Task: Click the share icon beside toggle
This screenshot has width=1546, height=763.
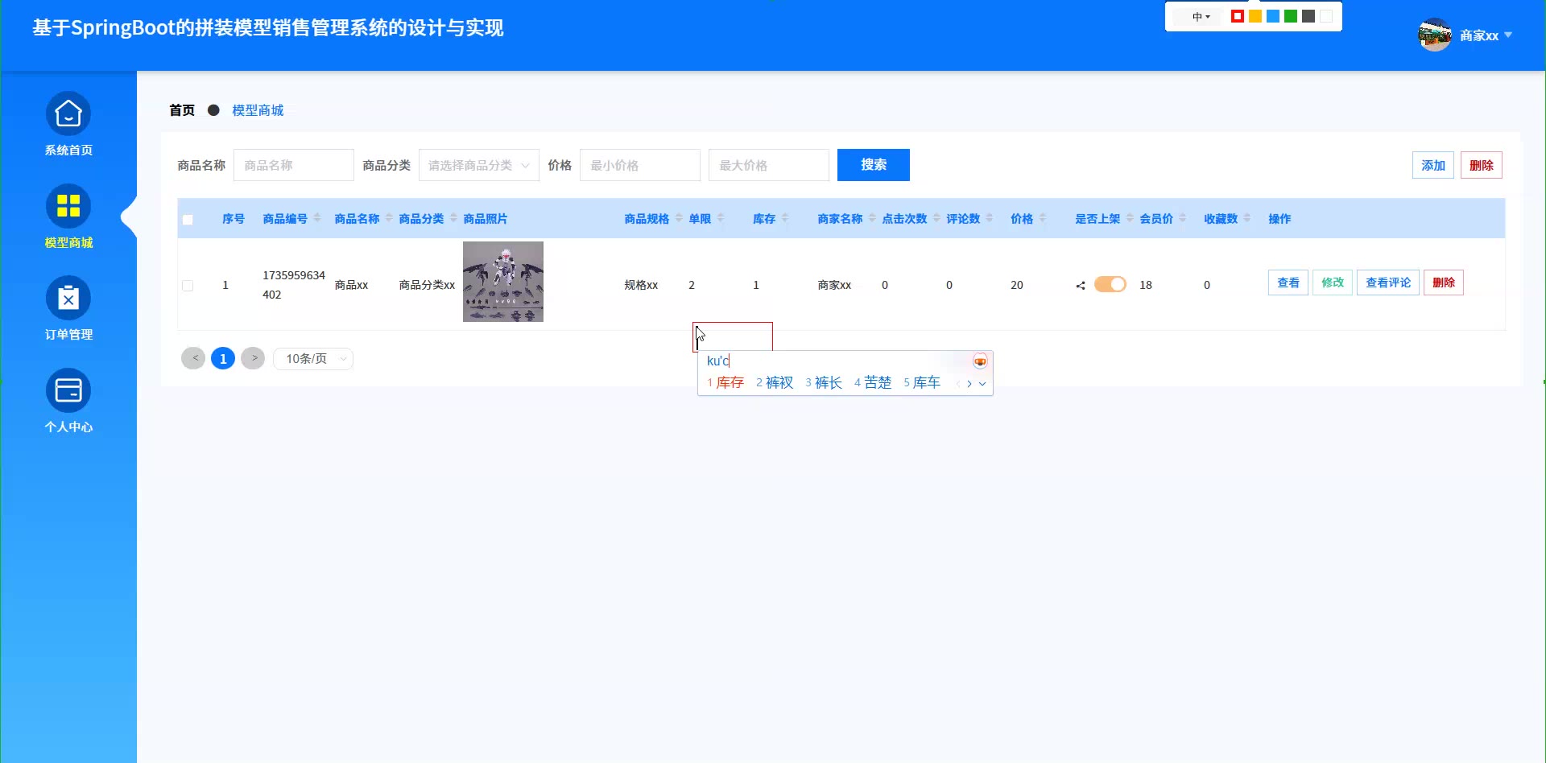Action: pyautogui.click(x=1081, y=285)
